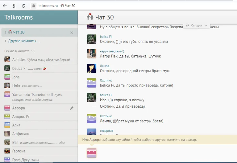Select Jons avatar in the room list
This screenshot has width=237, height=163.
pyautogui.click(x=7, y=77)
